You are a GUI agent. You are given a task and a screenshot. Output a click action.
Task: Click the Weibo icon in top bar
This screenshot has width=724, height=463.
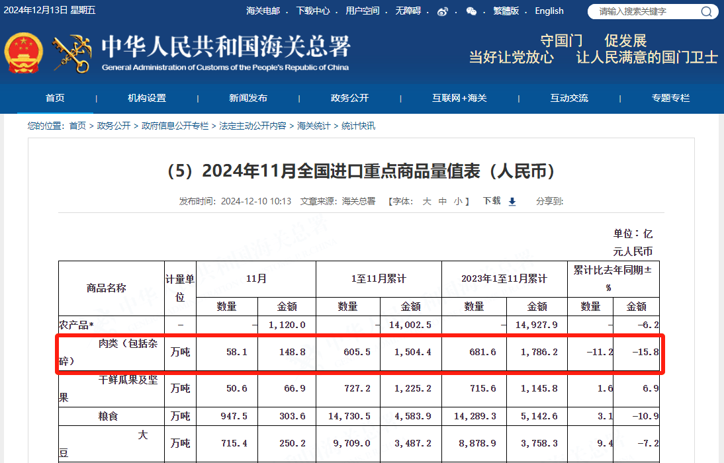[443, 11]
